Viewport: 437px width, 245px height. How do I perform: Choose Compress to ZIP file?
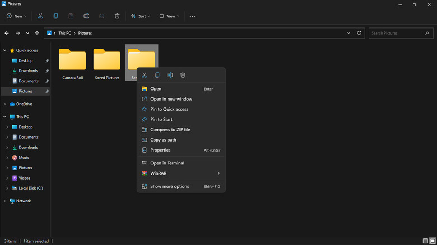pos(170,130)
